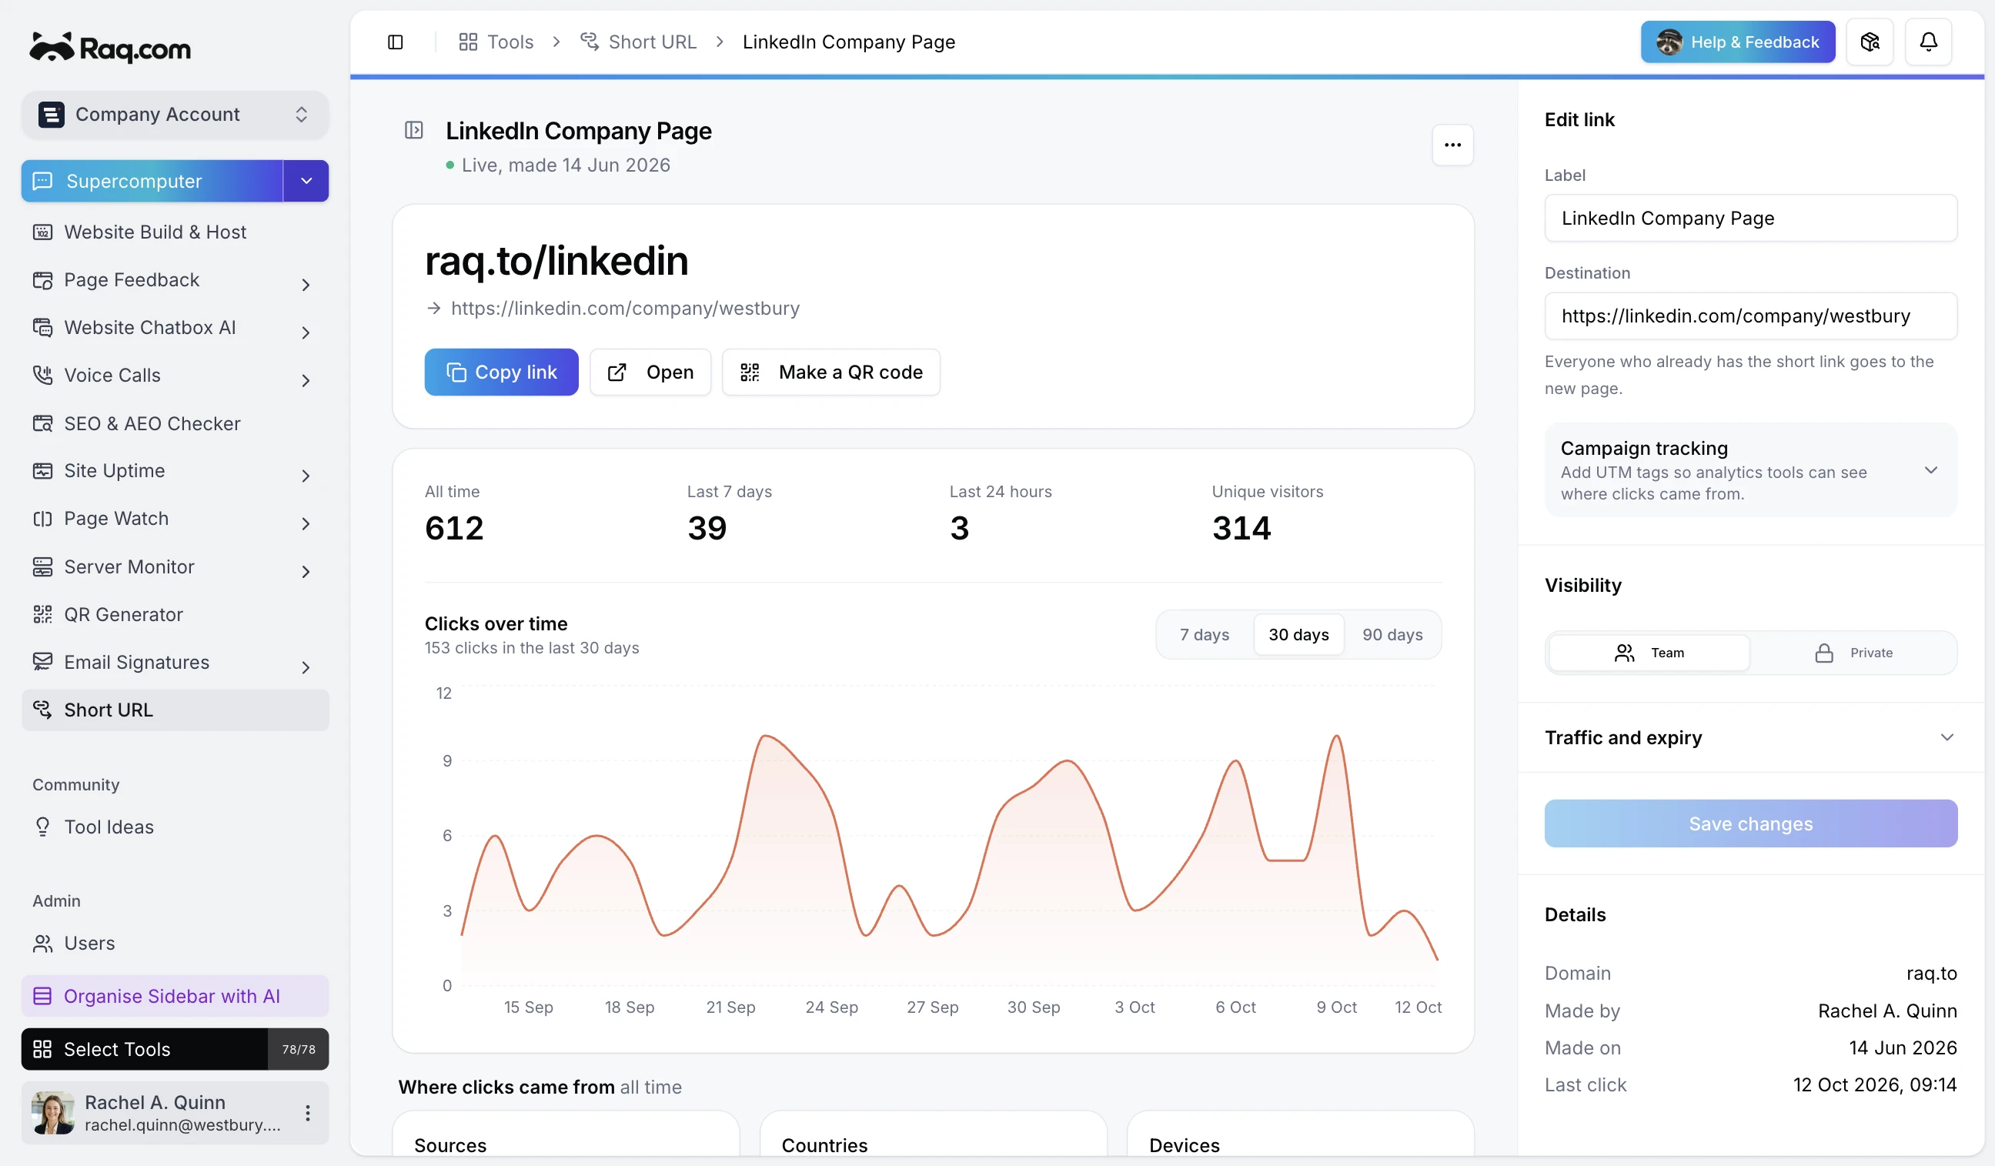Image resolution: width=1995 pixels, height=1166 pixels.
Task: Open the Short URL sidebar item
Action: [x=175, y=710]
